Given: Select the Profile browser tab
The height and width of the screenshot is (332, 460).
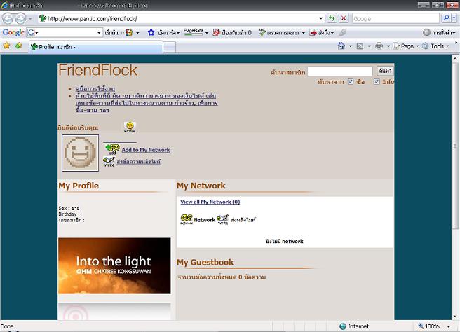Looking at the screenshot, I should click(95, 47).
